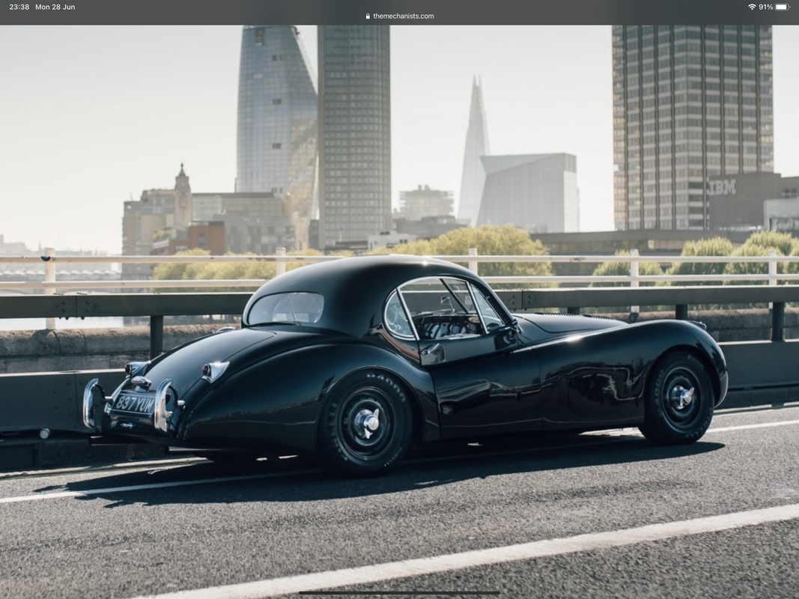Tap the black Jaguar car photo

(x=400, y=311)
